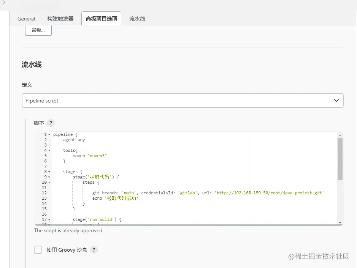Viewport: 357px width, 268px height.
Task: Click the 'main' branch value in script
Action: coord(129,193)
